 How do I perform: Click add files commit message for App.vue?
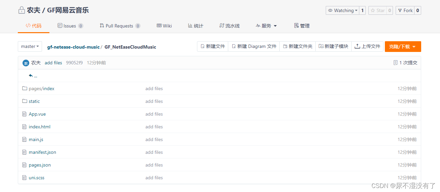[154, 114]
